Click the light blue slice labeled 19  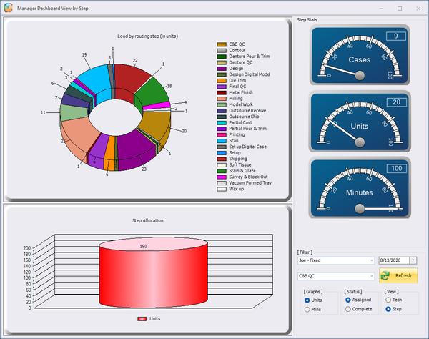click(94, 81)
